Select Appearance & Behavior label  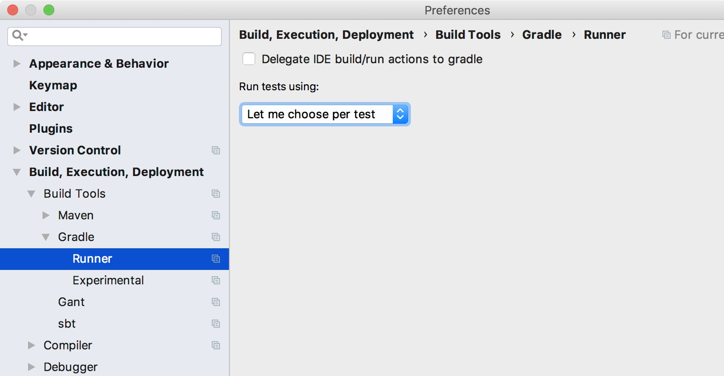point(99,64)
